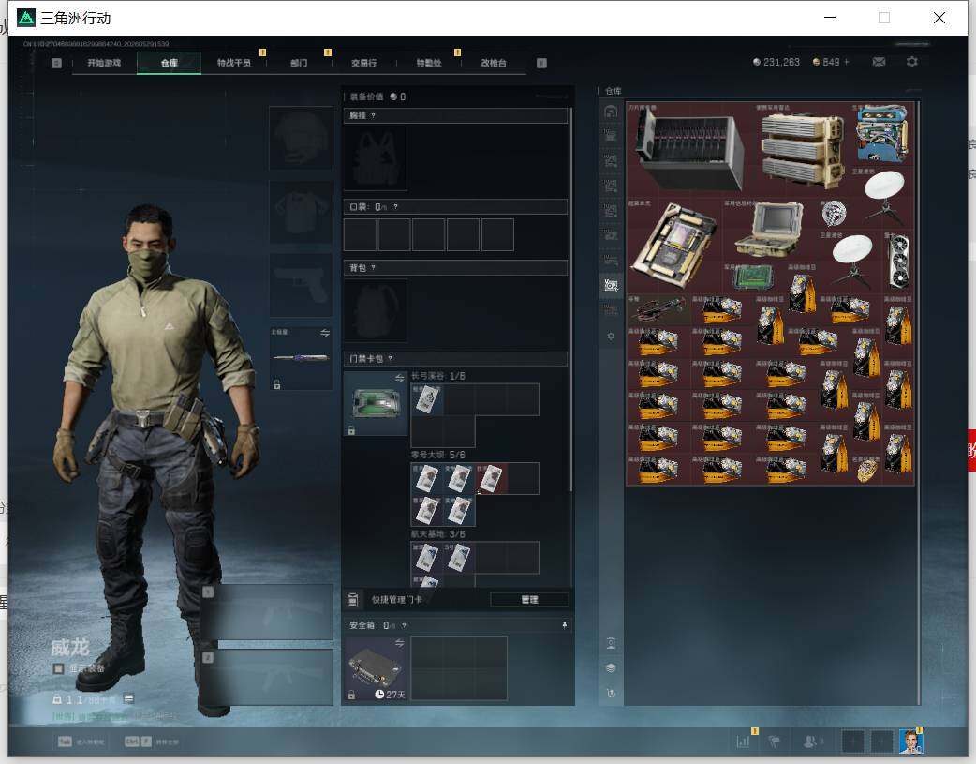Select the secure container case item
The width and height of the screenshot is (976, 764).
click(x=376, y=668)
